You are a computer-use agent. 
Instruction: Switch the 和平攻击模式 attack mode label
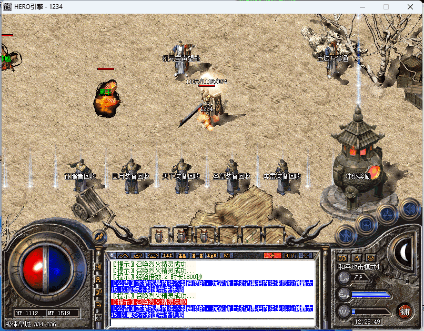tap(358, 267)
